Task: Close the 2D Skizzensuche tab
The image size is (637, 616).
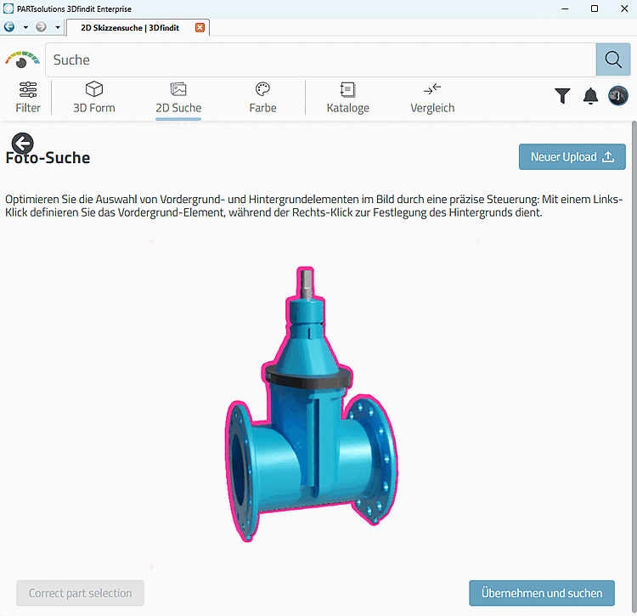Action: pyautogui.click(x=200, y=28)
